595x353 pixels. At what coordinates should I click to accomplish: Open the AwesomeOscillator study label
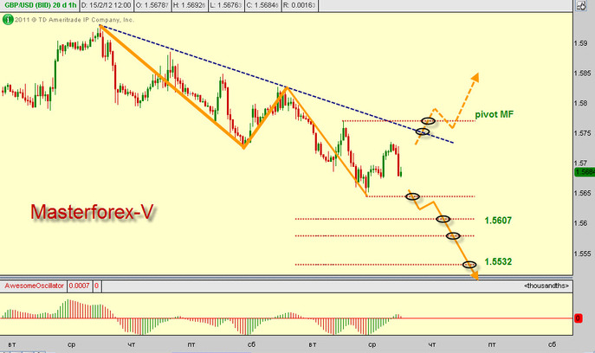[x=34, y=286]
